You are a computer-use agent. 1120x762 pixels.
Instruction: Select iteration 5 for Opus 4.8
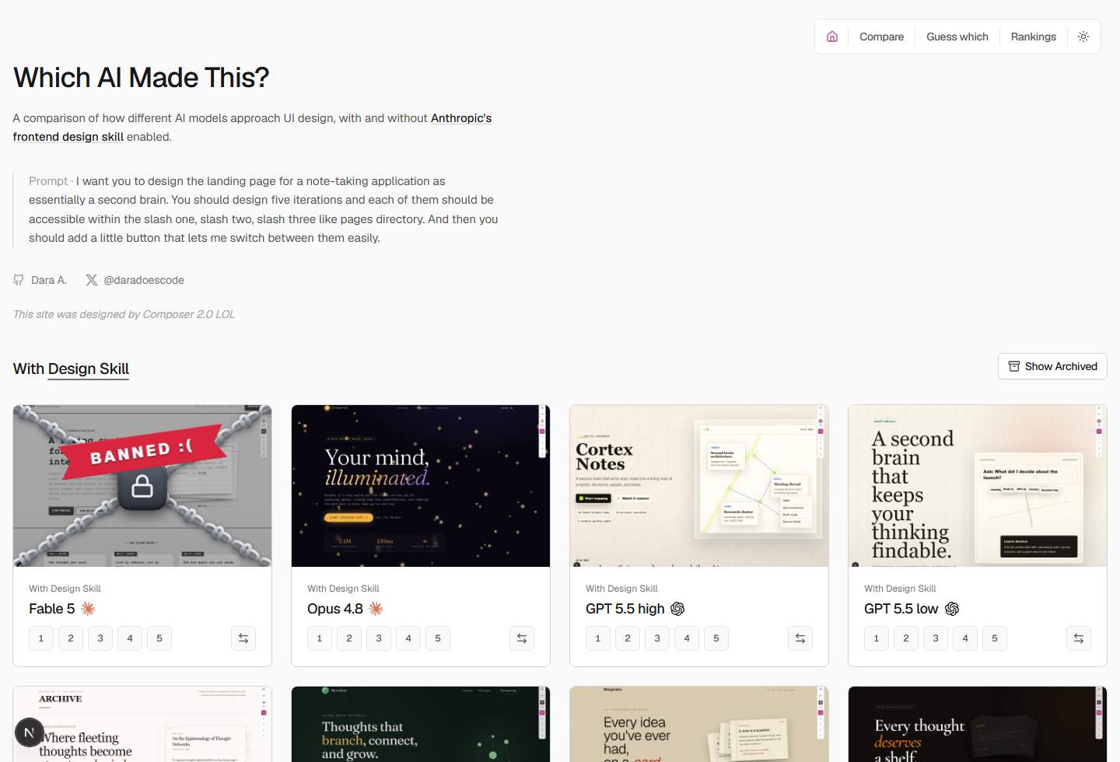click(438, 638)
